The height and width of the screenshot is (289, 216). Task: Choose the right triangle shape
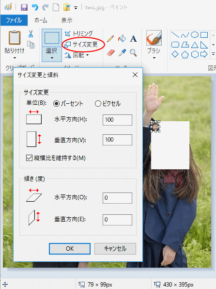[x=204, y=45]
